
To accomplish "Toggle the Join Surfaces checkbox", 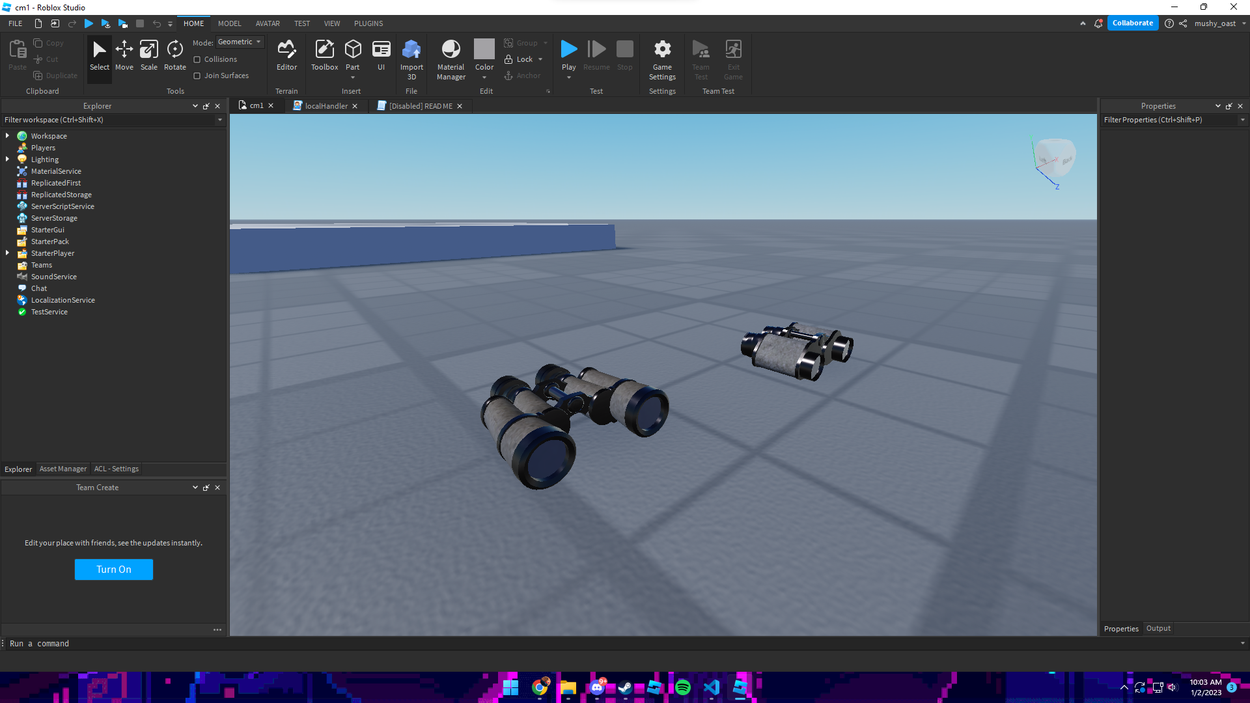I will [197, 76].
